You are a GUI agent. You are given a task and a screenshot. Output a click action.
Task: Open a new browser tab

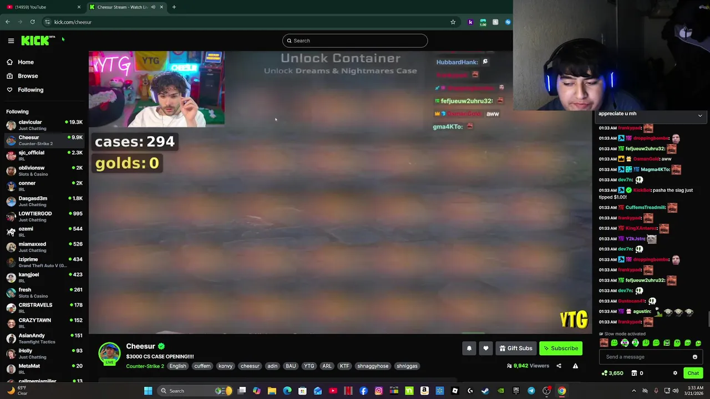(x=174, y=7)
